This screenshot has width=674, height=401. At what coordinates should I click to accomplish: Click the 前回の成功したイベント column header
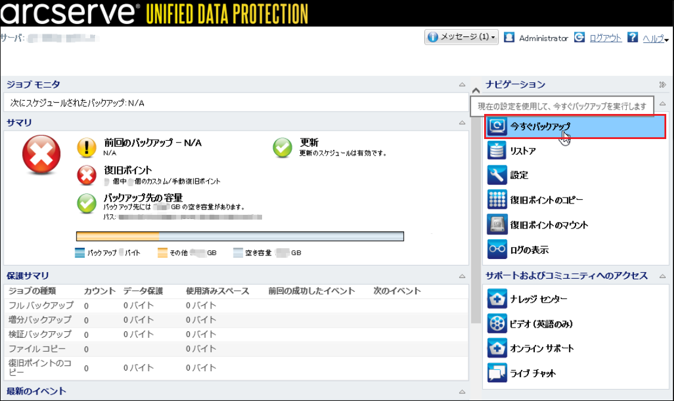coord(312,291)
